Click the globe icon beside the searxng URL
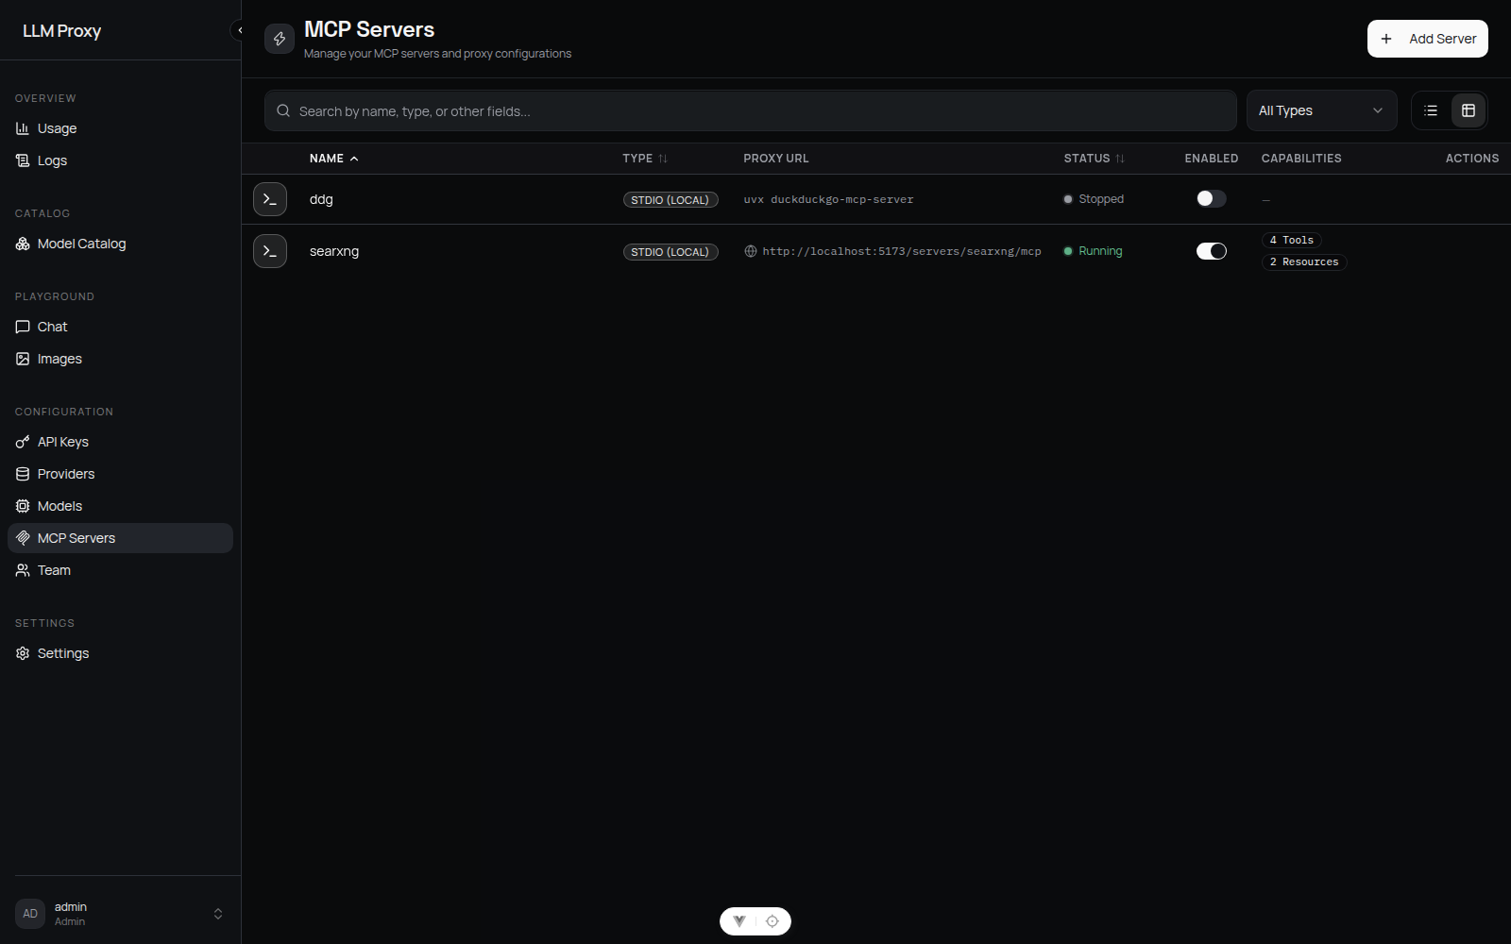The width and height of the screenshot is (1511, 944). [751, 251]
